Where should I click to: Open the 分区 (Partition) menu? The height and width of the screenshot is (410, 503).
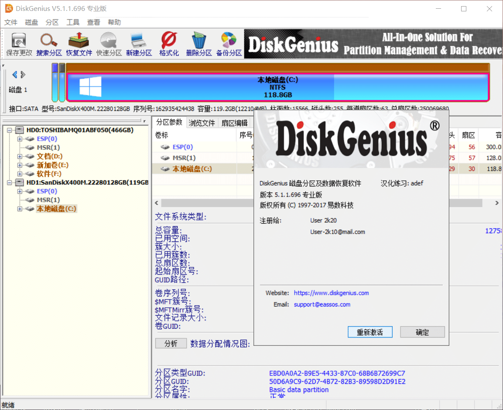[x=52, y=22]
